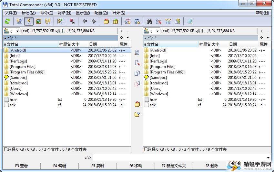Sort right panel by 大小 column header
The image size is (274, 172).
(219, 44)
